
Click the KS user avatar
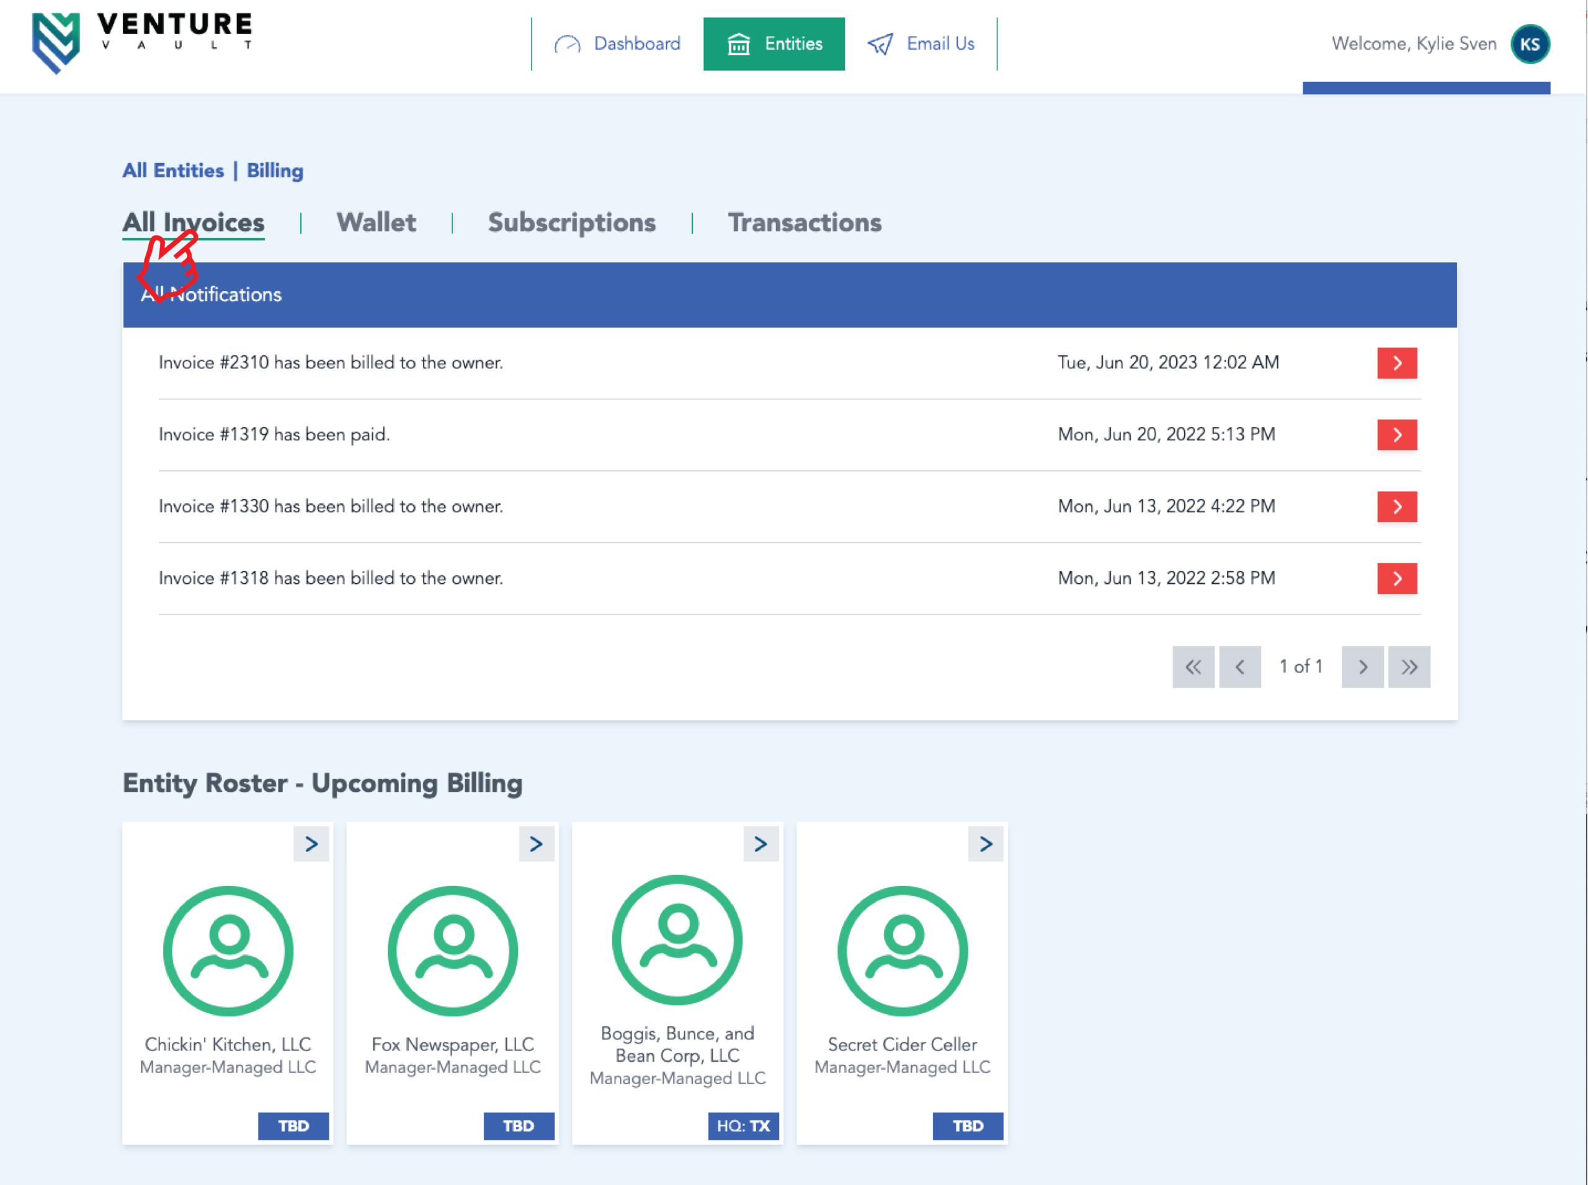tap(1529, 44)
